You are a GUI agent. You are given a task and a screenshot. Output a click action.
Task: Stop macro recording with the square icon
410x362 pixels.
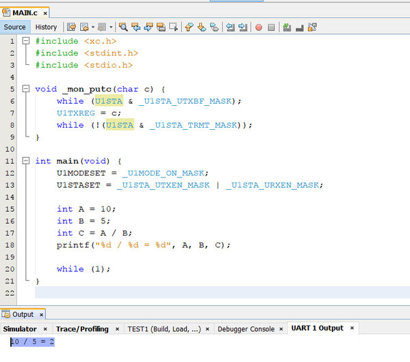271,27
